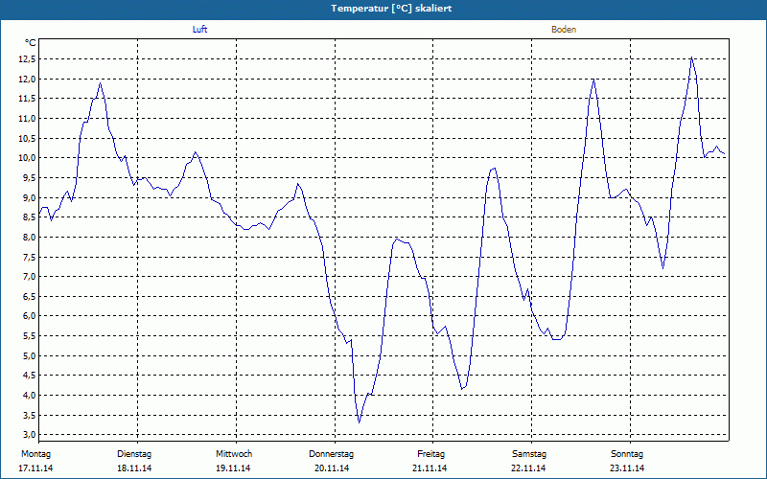Click the 6,5 y-axis value
767x479 pixels.
click(x=30, y=297)
